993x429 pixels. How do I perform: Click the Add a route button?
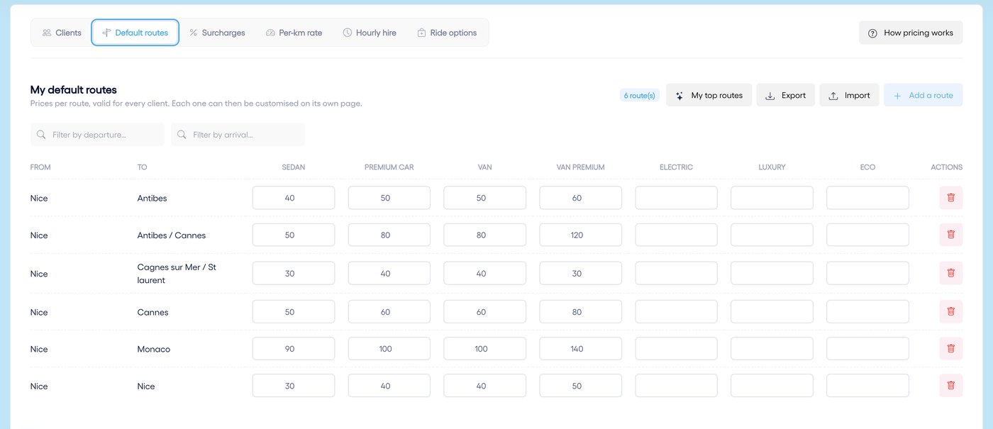[x=923, y=95]
